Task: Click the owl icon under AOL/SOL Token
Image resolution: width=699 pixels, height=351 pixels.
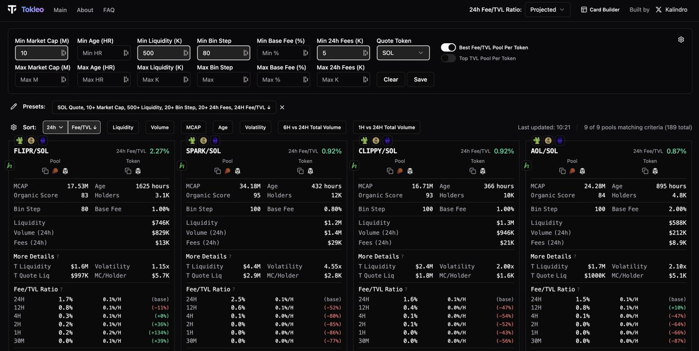Action: pyautogui.click(x=655, y=171)
